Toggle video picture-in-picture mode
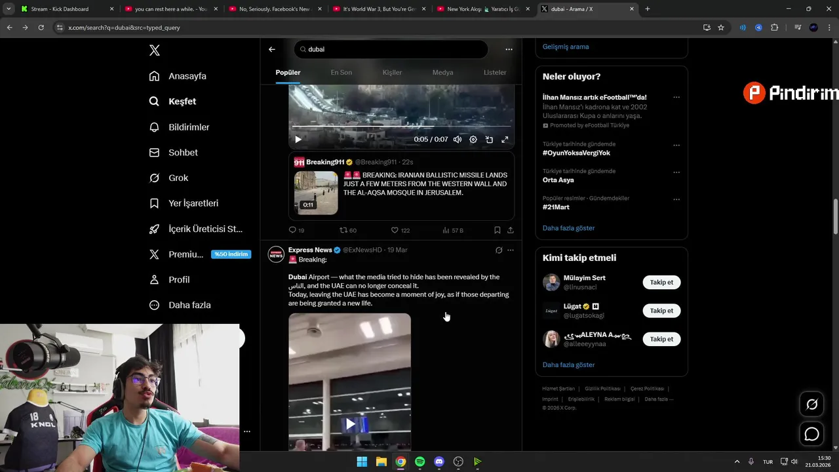839x472 pixels. point(489,139)
